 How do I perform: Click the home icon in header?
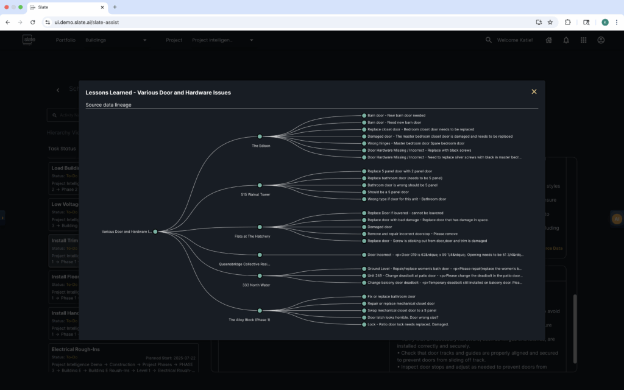[548, 40]
